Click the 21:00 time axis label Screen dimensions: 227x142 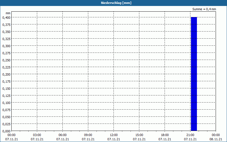point(190,135)
